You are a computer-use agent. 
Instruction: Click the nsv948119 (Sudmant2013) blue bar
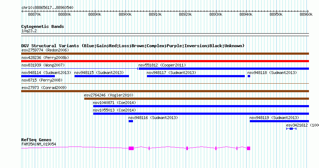[279, 121]
